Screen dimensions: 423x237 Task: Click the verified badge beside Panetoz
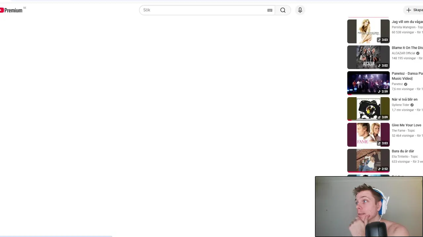[x=405, y=84]
